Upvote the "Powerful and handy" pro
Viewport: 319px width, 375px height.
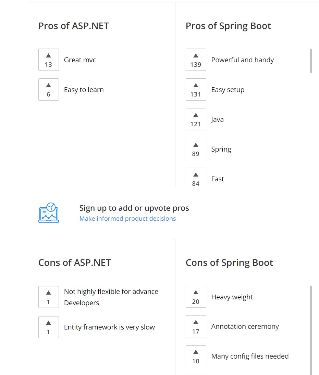click(196, 60)
